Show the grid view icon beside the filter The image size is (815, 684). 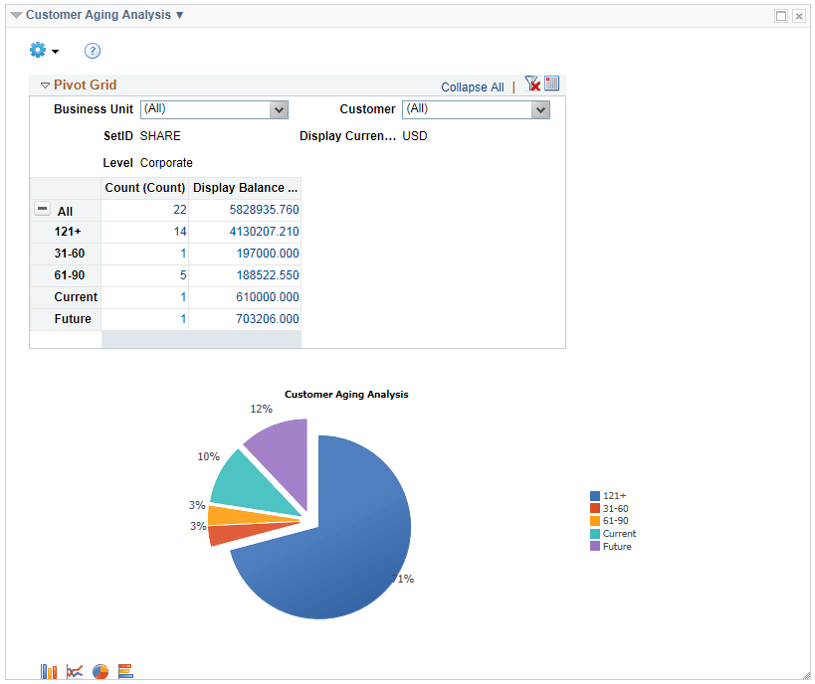pos(552,84)
